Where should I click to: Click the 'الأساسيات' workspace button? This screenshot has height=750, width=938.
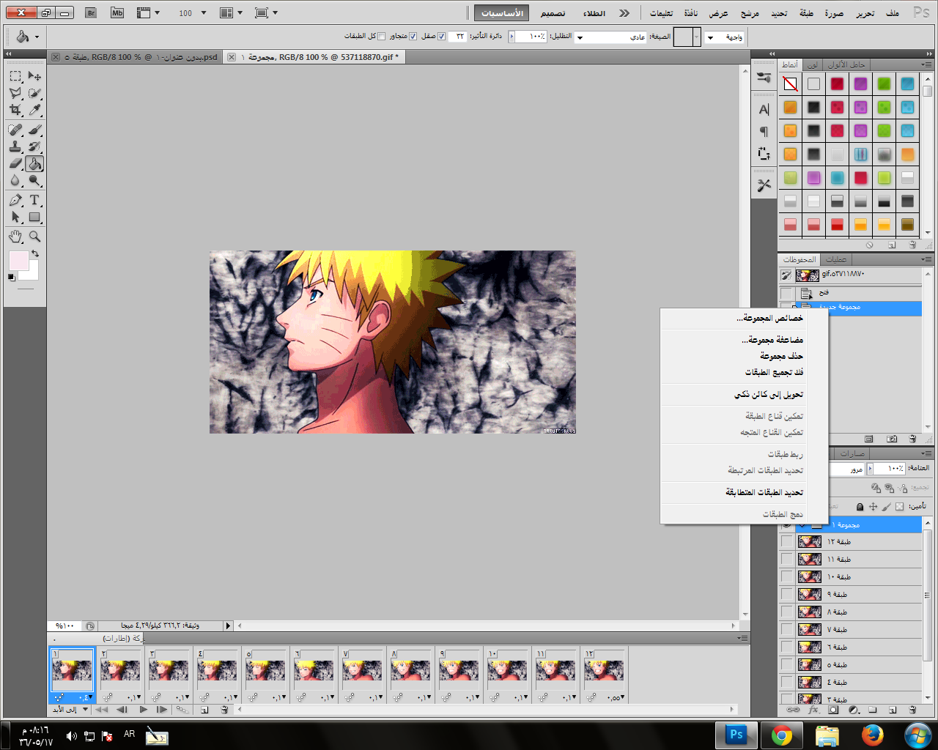[x=502, y=13]
